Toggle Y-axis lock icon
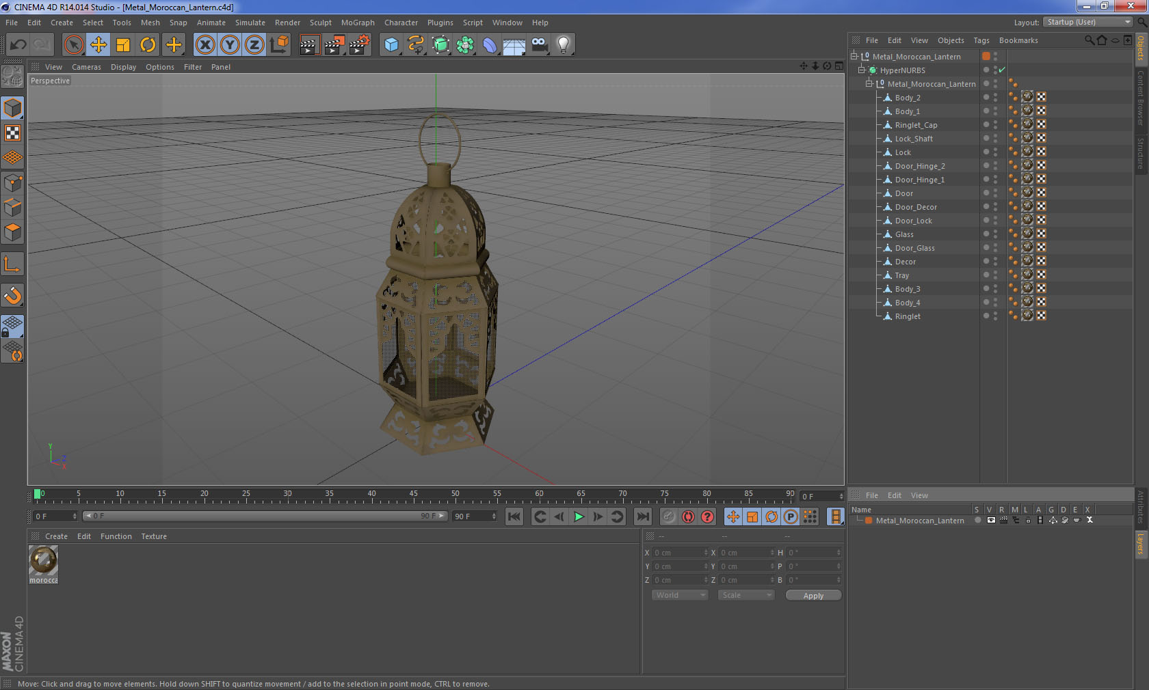The image size is (1149, 690). (x=230, y=45)
